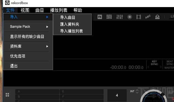Image resolution: width=174 pixels, height=102 pixels.
Task: Toggle BEAT SYNC on the deck
Action: click(x=170, y=63)
